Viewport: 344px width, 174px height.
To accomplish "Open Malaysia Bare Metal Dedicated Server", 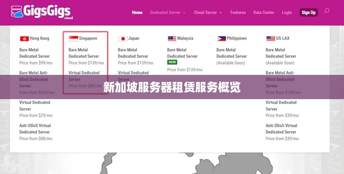I will 182,53.
